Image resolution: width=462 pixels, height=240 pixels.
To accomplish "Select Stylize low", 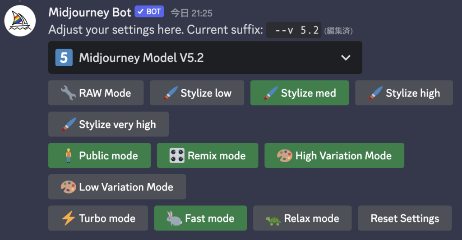I will click(x=197, y=93).
